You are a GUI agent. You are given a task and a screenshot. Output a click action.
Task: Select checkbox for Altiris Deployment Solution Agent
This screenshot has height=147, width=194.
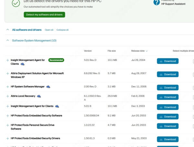click(x=193, y=74)
